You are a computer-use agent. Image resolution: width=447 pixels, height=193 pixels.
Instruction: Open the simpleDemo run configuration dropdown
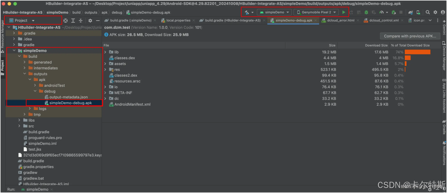tap(274, 12)
